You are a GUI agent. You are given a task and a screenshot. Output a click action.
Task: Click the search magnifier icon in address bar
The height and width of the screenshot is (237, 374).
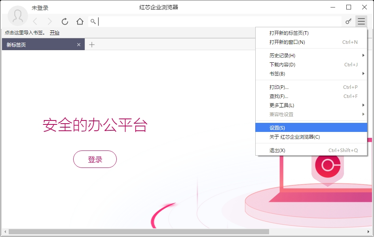tap(93, 22)
